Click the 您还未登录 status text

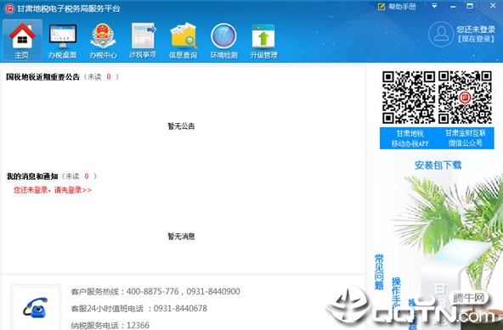(476, 30)
